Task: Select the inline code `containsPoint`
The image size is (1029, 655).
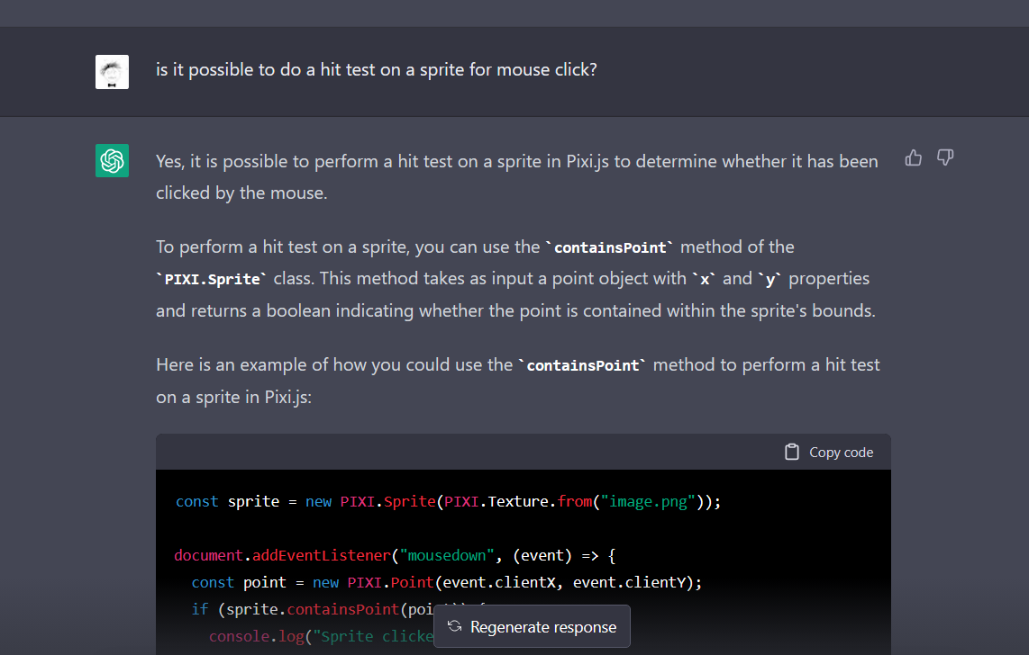Action: click(x=610, y=247)
